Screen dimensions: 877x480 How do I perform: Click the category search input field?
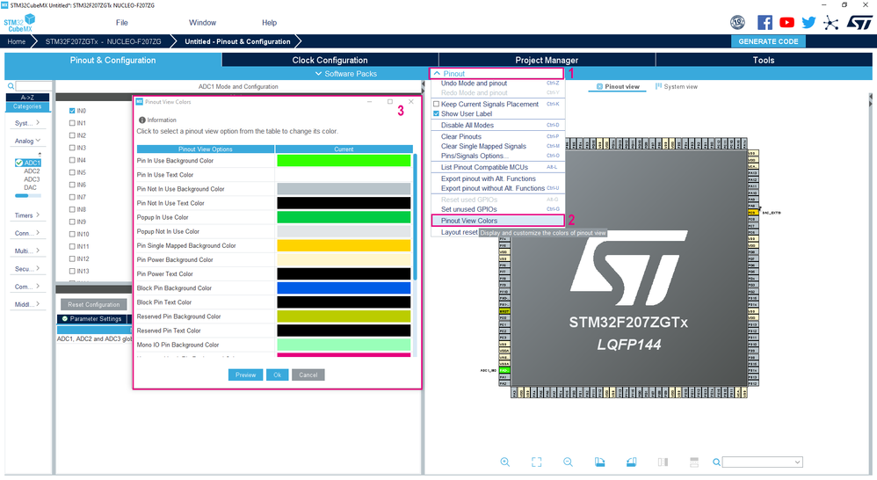click(x=33, y=86)
